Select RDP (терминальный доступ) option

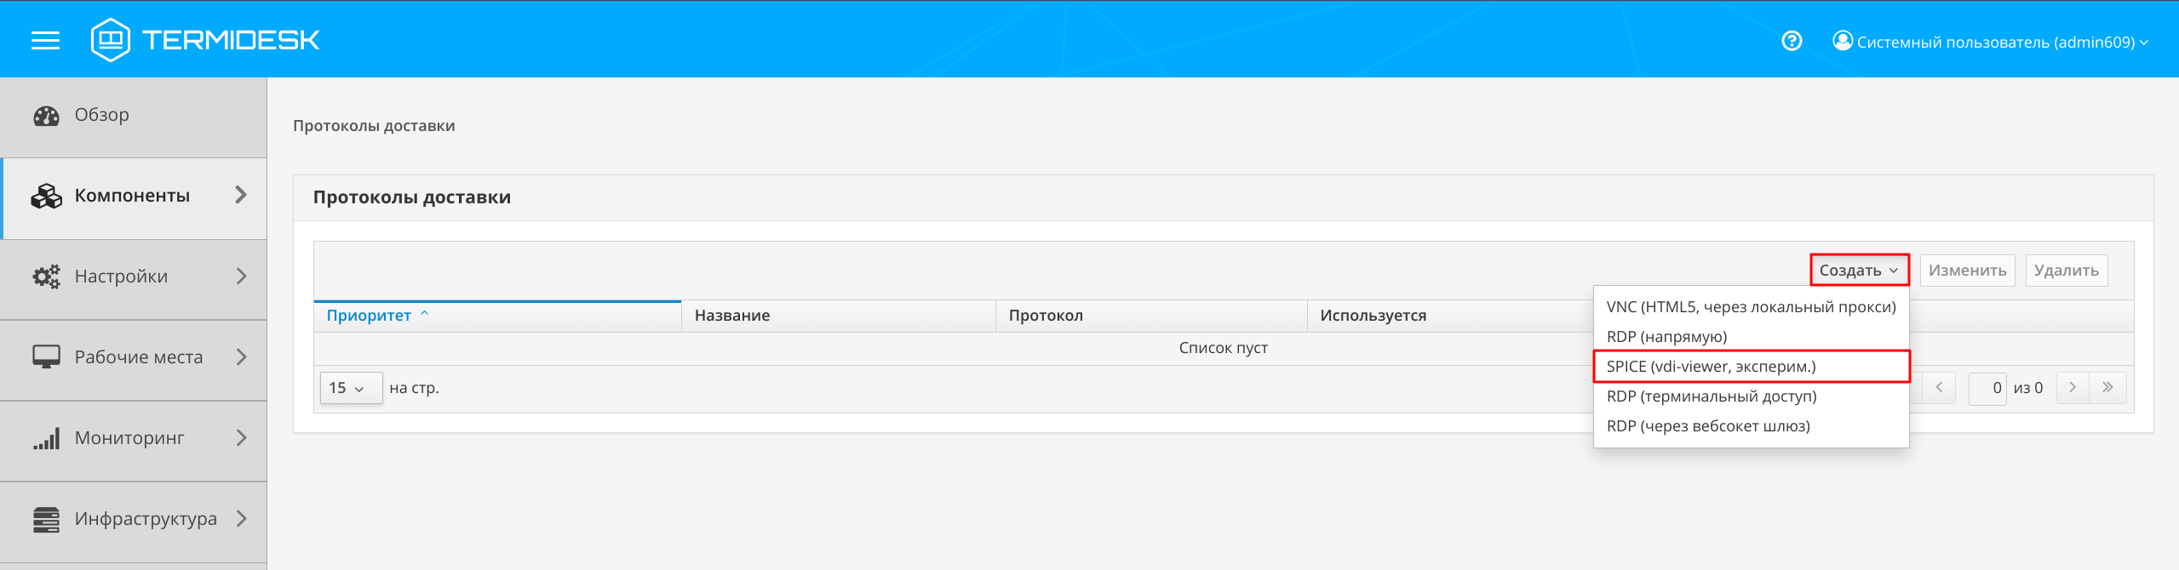pyautogui.click(x=1751, y=396)
